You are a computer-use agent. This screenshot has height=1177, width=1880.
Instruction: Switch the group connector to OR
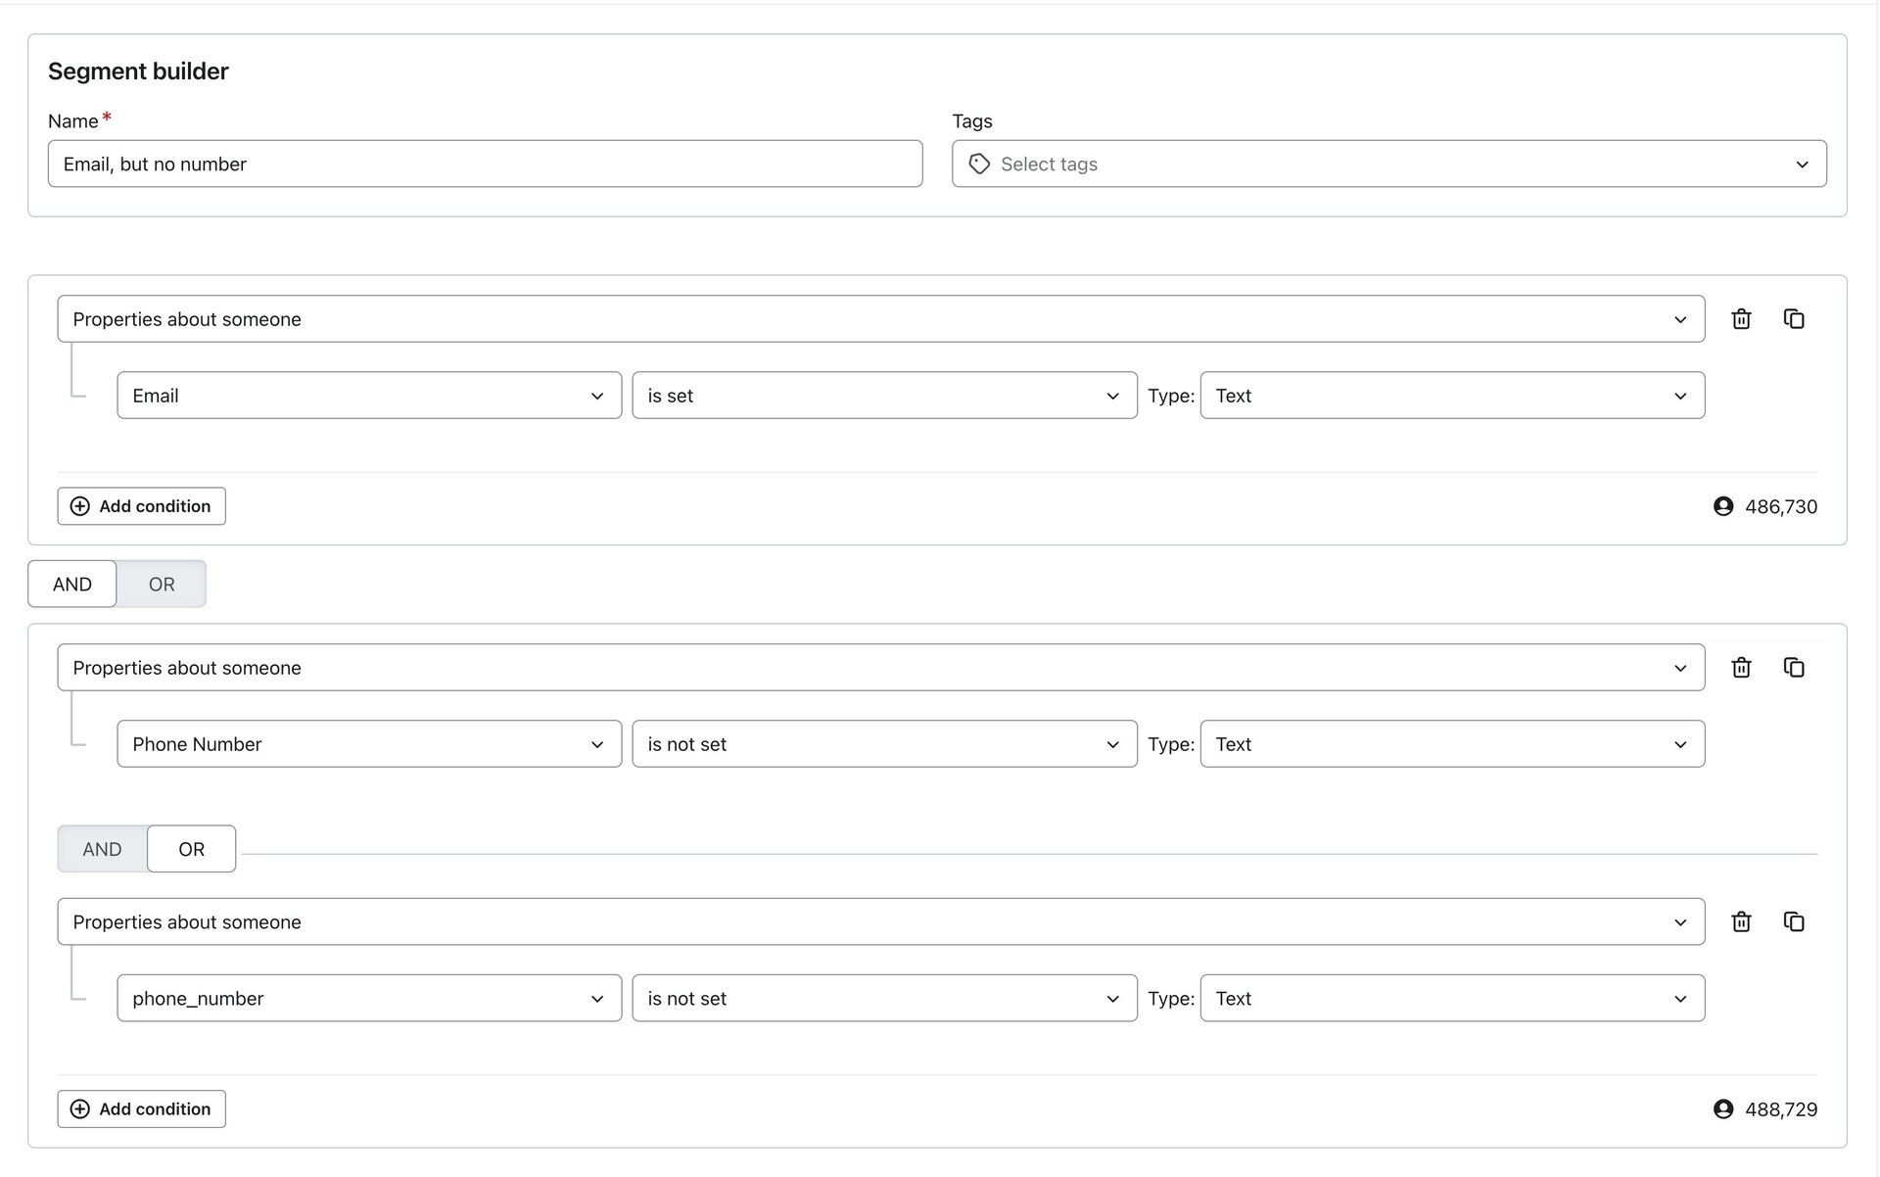coord(162,585)
